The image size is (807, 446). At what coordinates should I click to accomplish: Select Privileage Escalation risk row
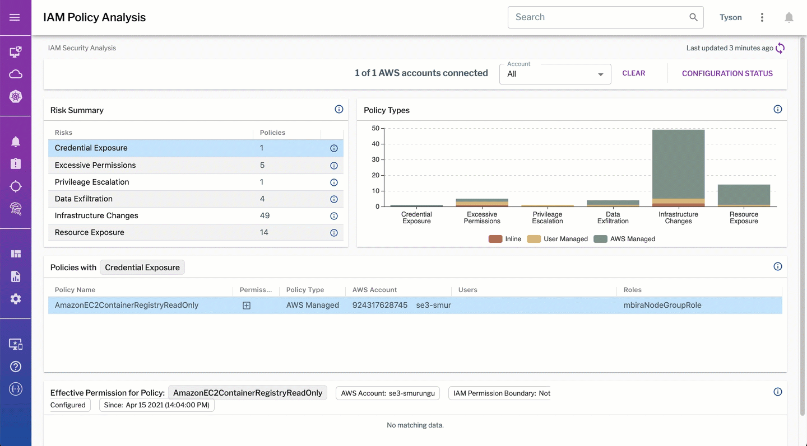click(x=196, y=182)
